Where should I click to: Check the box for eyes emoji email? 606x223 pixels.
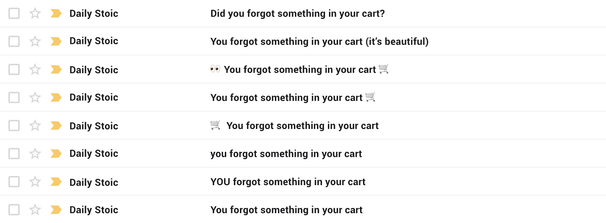(14, 69)
